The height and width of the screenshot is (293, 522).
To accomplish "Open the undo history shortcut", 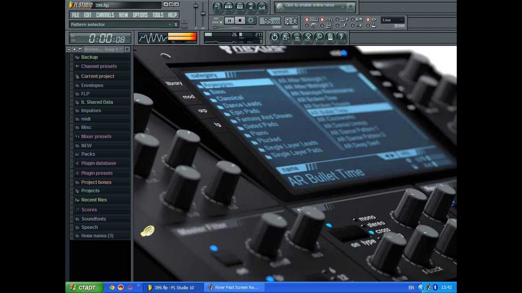I will click(x=274, y=37).
